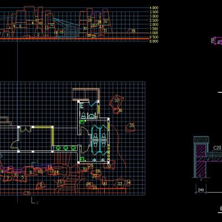The width and height of the screenshot is (222, 222).
Task: Select rock 39 in elevation view
Action: click(x=133, y=31)
